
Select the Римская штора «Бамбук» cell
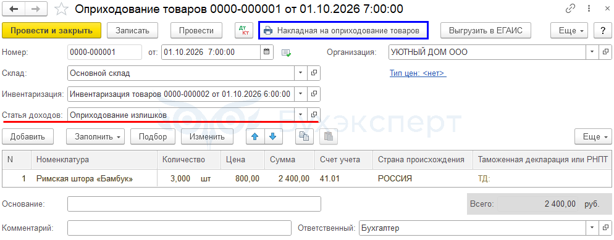pos(94,179)
